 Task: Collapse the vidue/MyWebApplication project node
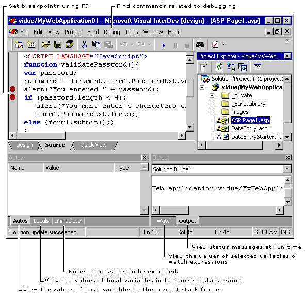coord(202,88)
